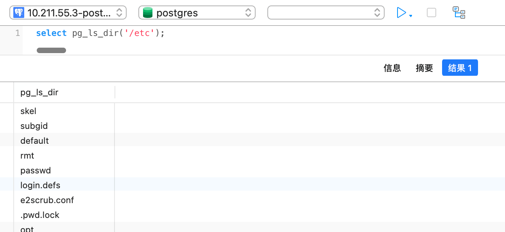The height and width of the screenshot is (232, 505).
Task: Click line number 1 in the gutter
Action: (x=18, y=33)
